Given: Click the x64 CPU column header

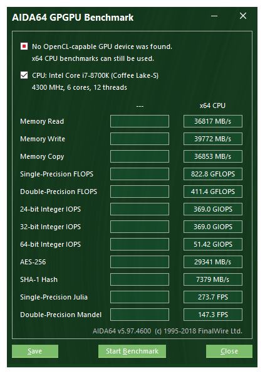Looking at the screenshot, I should pyautogui.click(x=212, y=105).
